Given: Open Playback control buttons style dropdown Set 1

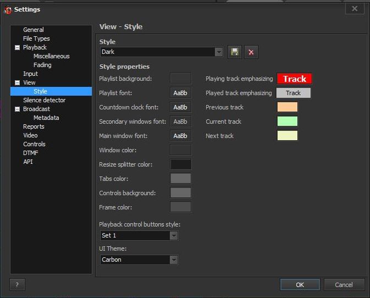Looking at the screenshot, I should (139, 235).
